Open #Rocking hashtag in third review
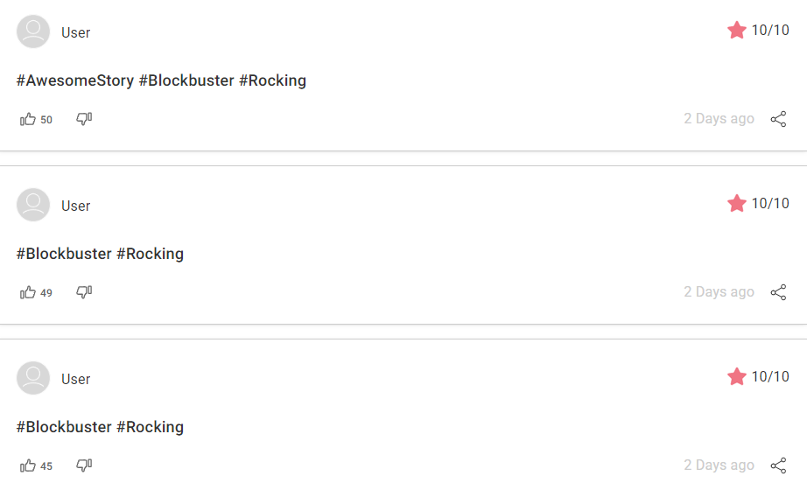The width and height of the screenshot is (807, 497). pyautogui.click(x=150, y=428)
